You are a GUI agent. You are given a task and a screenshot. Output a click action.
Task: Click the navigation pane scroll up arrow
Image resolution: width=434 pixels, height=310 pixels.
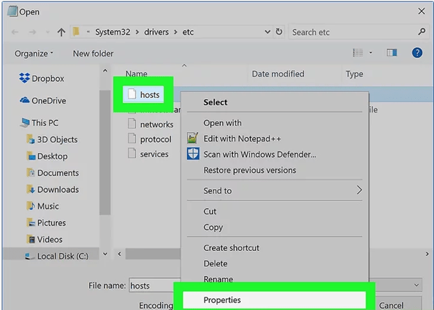coord(105,71)
